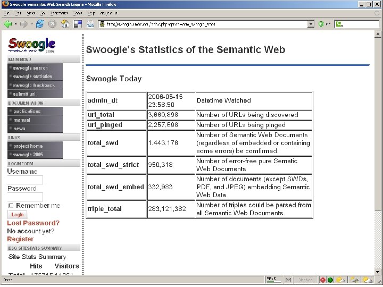
Task: Open the Go menu
Action: click(43, 13)
